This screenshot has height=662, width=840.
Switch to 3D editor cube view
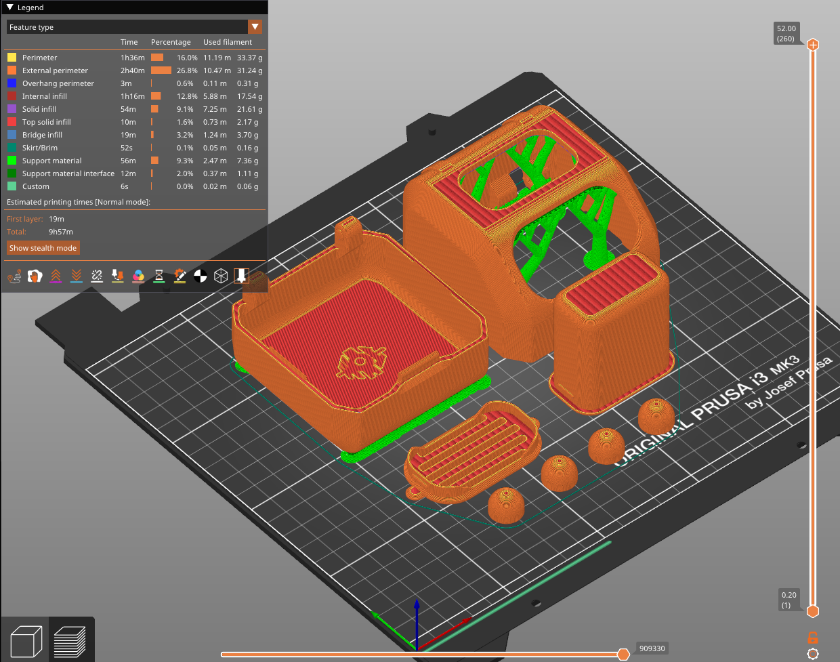coord(26,640)
